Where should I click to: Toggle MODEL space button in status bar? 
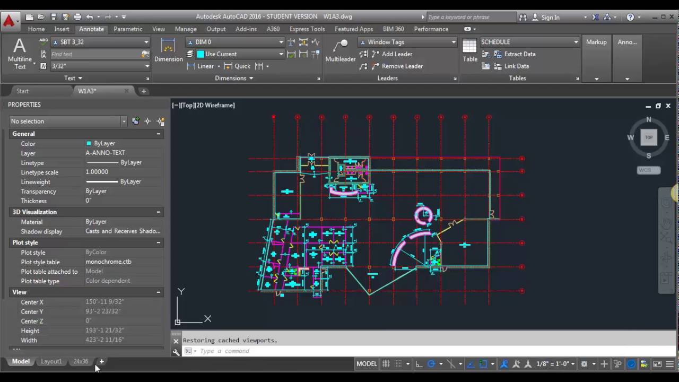(367, 364)
